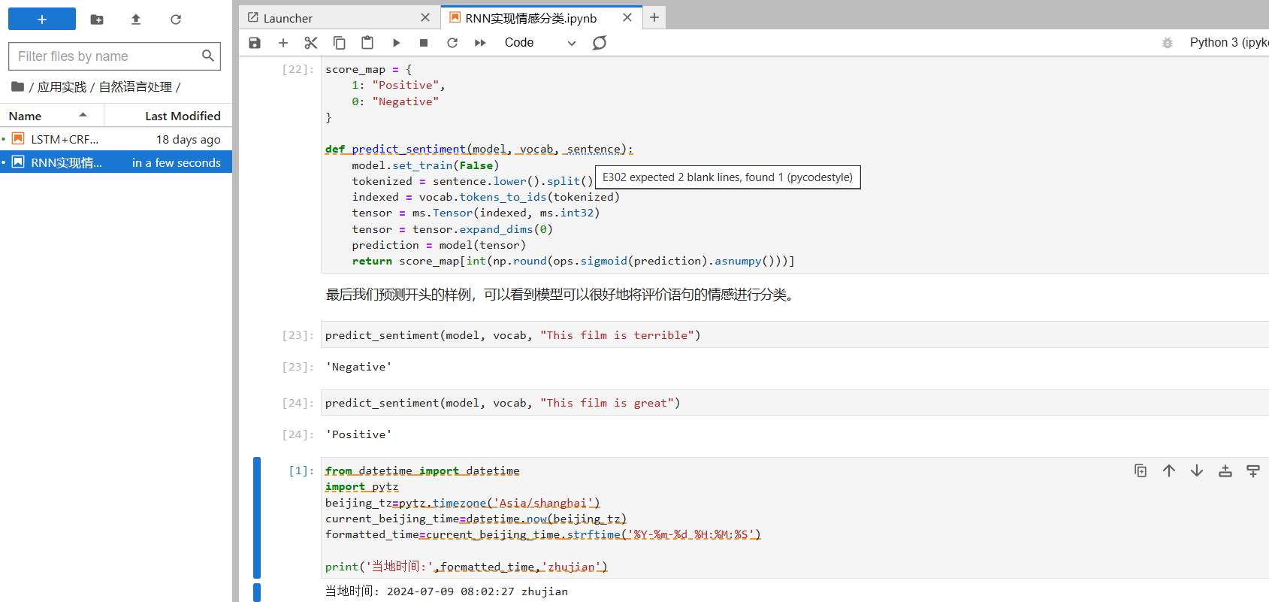
Task: Collapse output via lower blue bar
Action: (x=257, y=592)
